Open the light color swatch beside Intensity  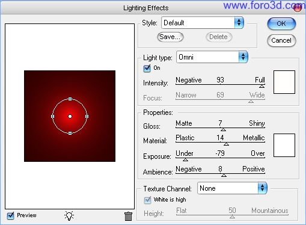click(284, 82)
